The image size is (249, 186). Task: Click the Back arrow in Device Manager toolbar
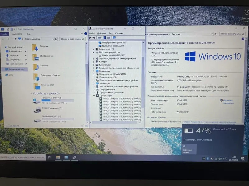tap(90, 38)
